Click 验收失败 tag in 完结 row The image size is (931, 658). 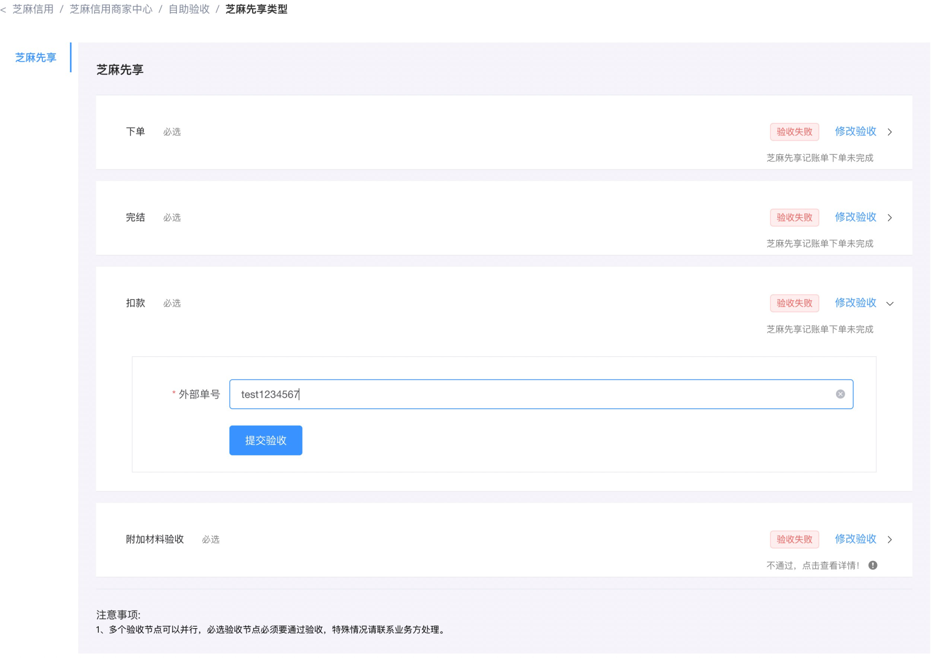point(794,217)
